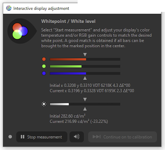Click the gray status indicator circle
Screen dimensions: 165x150
point(10,137)
